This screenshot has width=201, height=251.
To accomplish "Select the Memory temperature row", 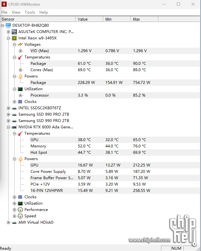I will click(x=115, y=146).
